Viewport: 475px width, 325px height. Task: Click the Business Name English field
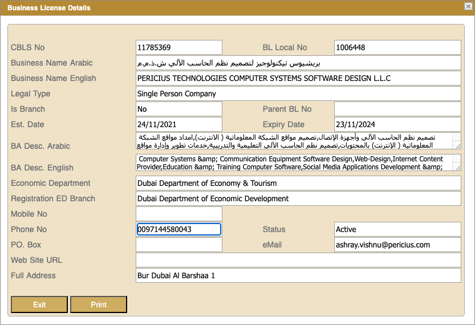(298, 78)
